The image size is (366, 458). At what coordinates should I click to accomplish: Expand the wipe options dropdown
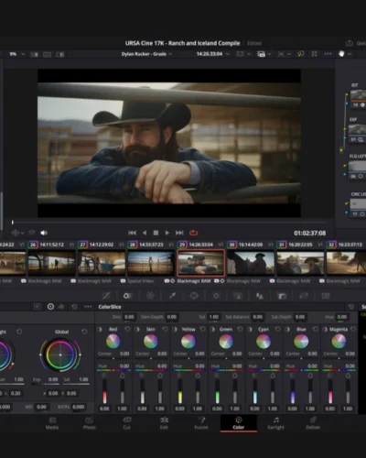(x=289, y=54)
